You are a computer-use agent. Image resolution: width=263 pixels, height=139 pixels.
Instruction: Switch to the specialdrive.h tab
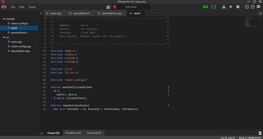tap(81, 13)
